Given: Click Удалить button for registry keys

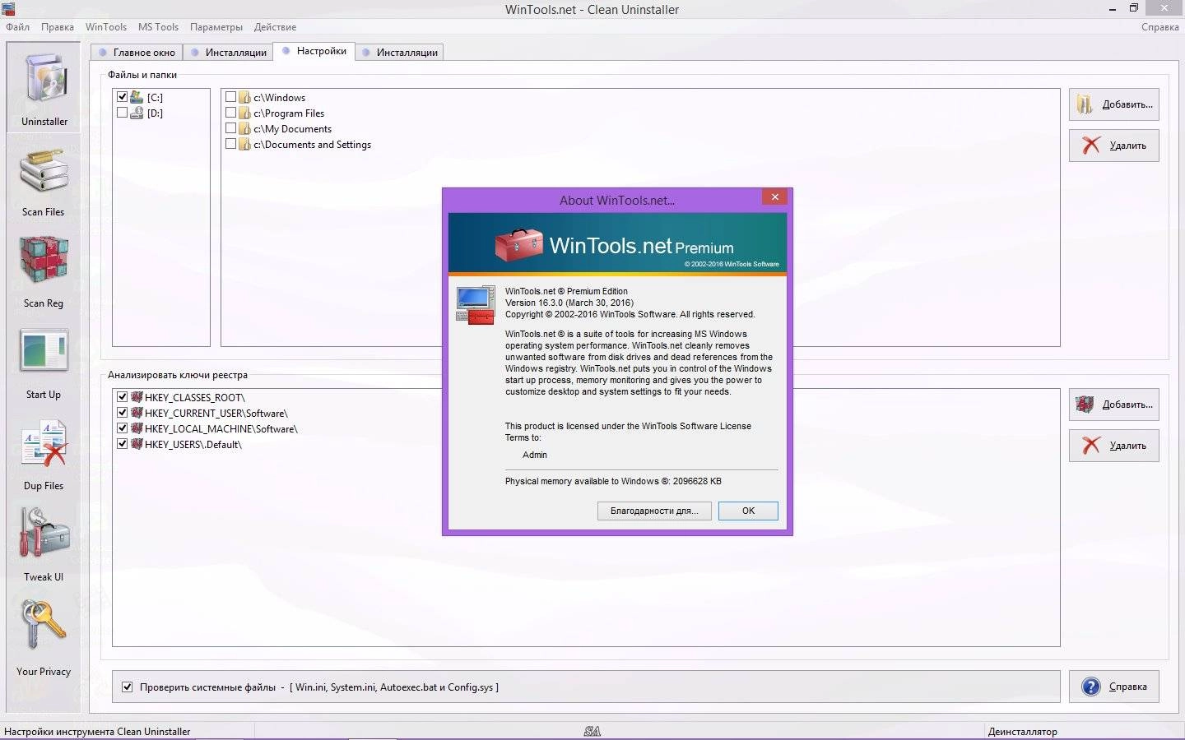Looking at the screenshot, I should (x=1114, y=446).
